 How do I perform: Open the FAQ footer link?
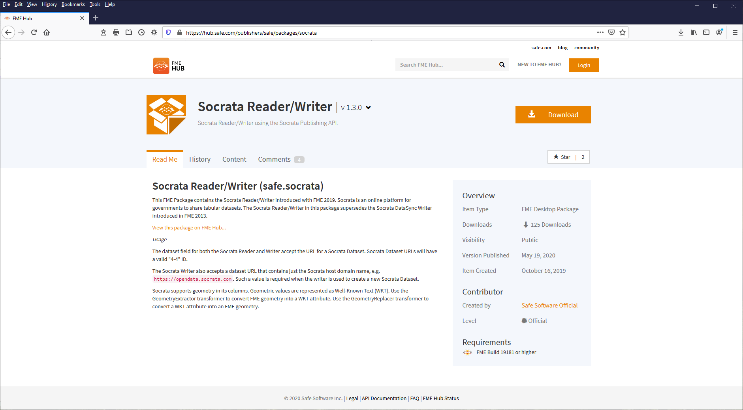(x=415, y=399)
